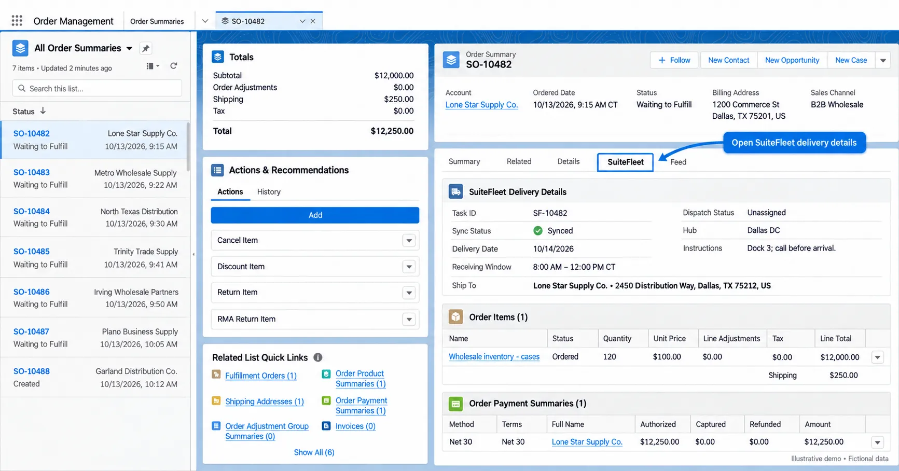Switch to the Related tab
Viewport: 899px width, 471px height.
pos(519,162)
